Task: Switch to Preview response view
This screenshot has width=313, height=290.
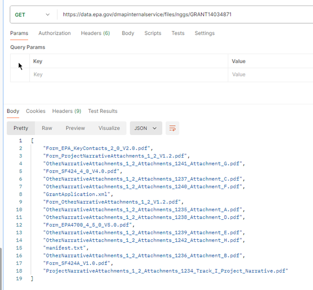Action: (75, 128)
